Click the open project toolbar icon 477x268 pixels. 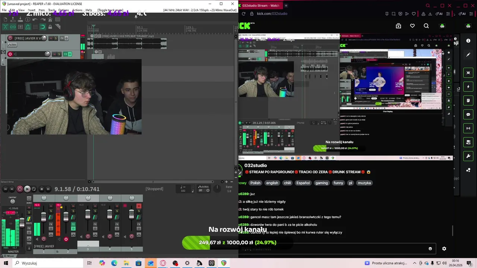[x=13, y=19]
